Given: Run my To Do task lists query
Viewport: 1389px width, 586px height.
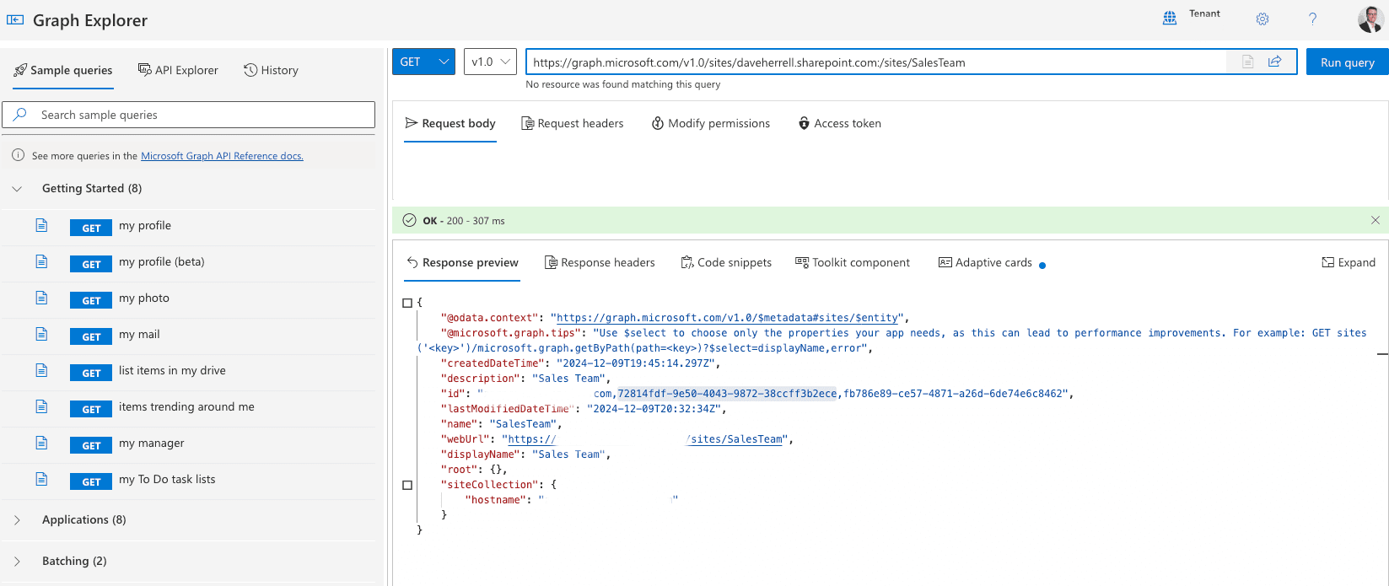Looking at the screenshot, I should [x=91, y=481].
